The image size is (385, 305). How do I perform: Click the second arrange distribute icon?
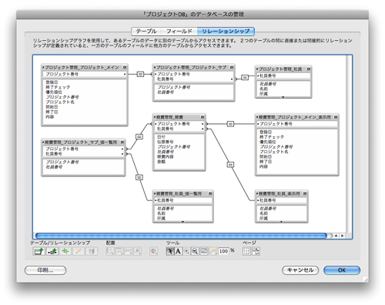click(119, 251)
